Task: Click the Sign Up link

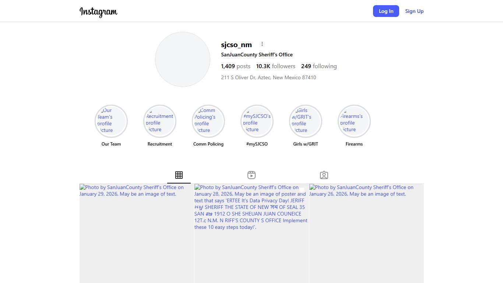Action: point(414,11)
